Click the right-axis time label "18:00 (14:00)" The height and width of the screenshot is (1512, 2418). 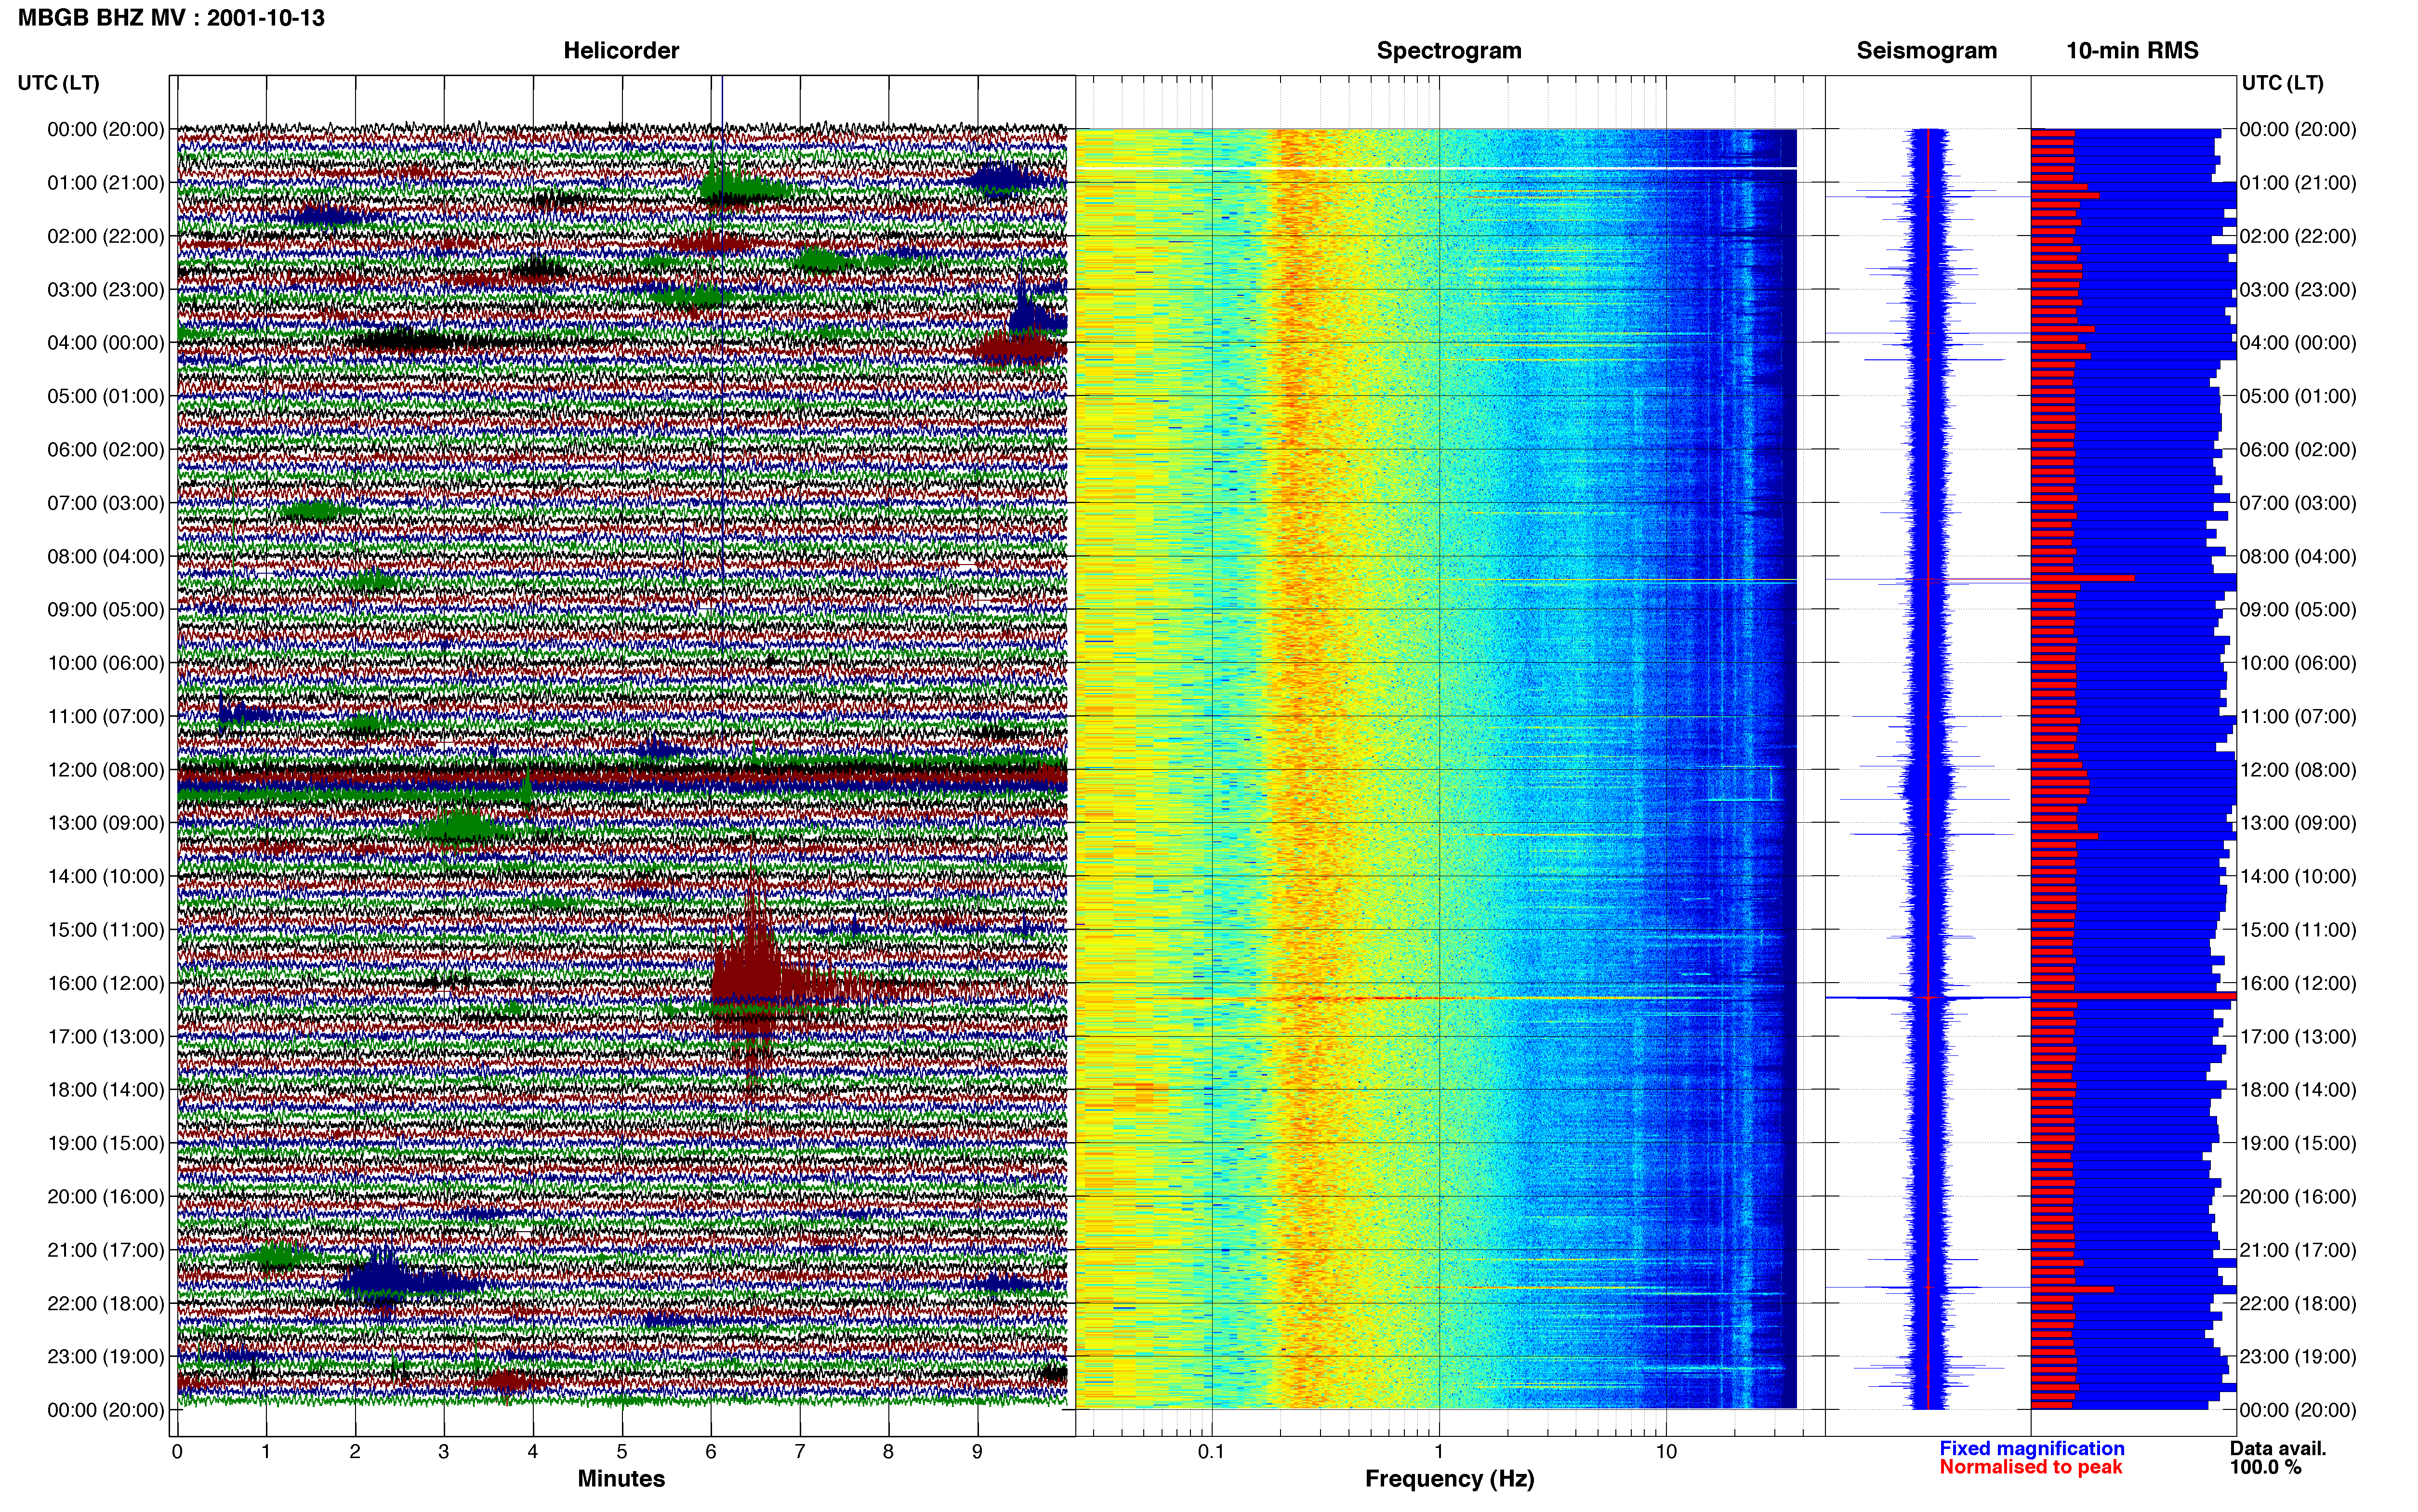coord(2298,1090)
